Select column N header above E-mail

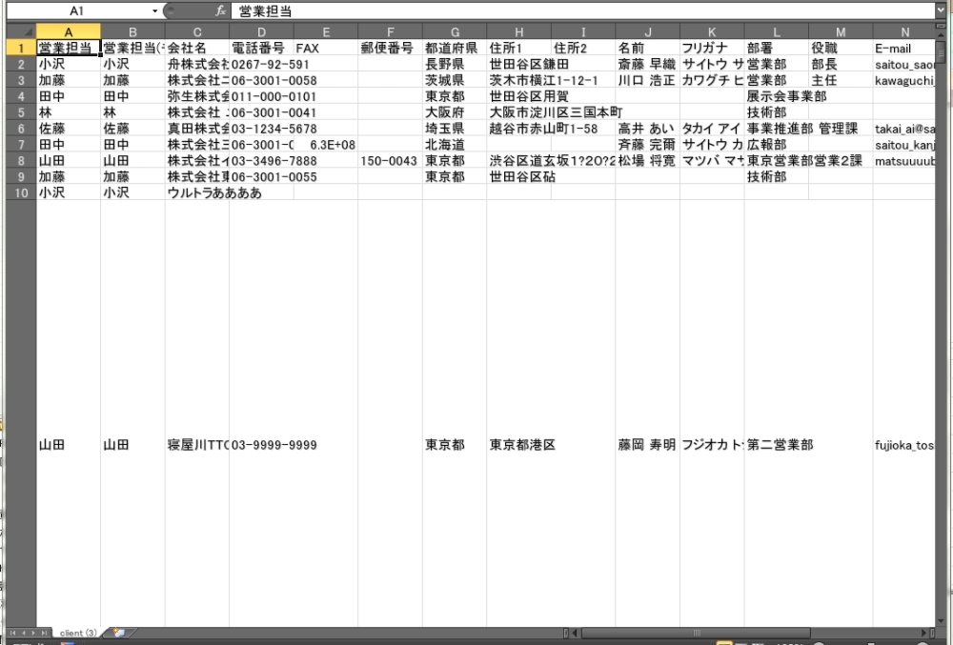903,31
